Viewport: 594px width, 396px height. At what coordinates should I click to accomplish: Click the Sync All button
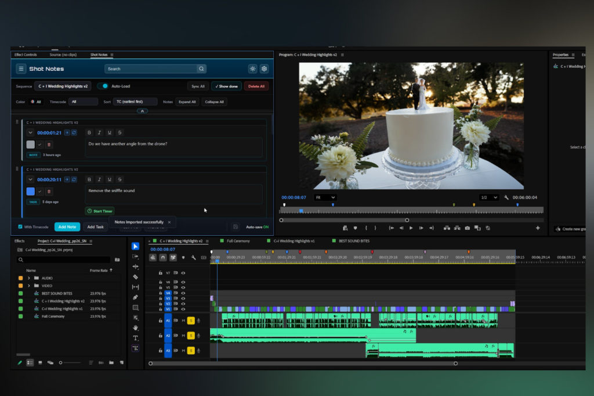(x=198, y=86)
